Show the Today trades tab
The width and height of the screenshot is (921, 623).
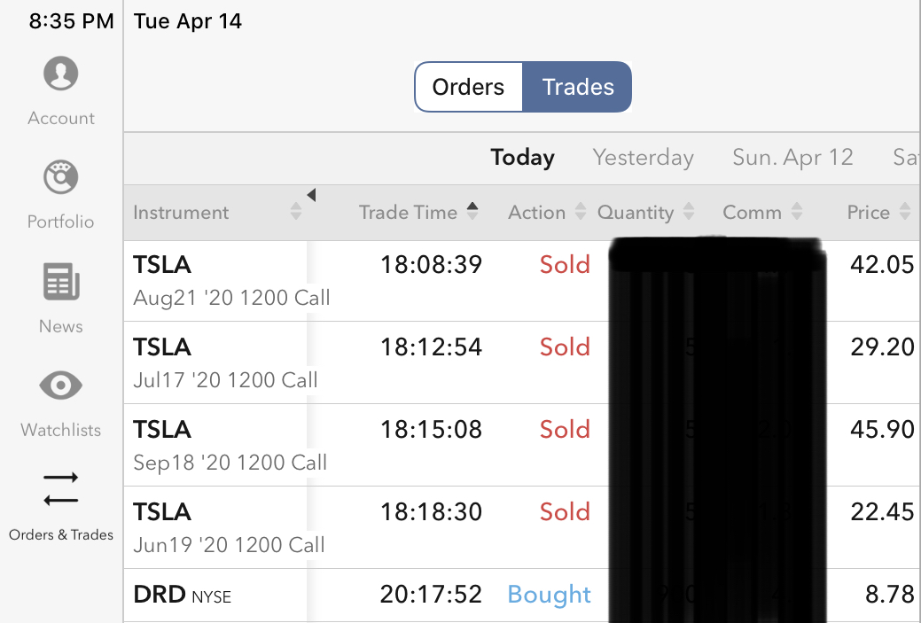coord(522,158)
